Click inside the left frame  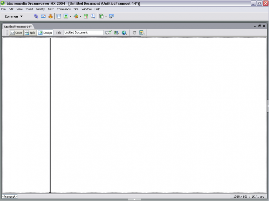(27, 115)
